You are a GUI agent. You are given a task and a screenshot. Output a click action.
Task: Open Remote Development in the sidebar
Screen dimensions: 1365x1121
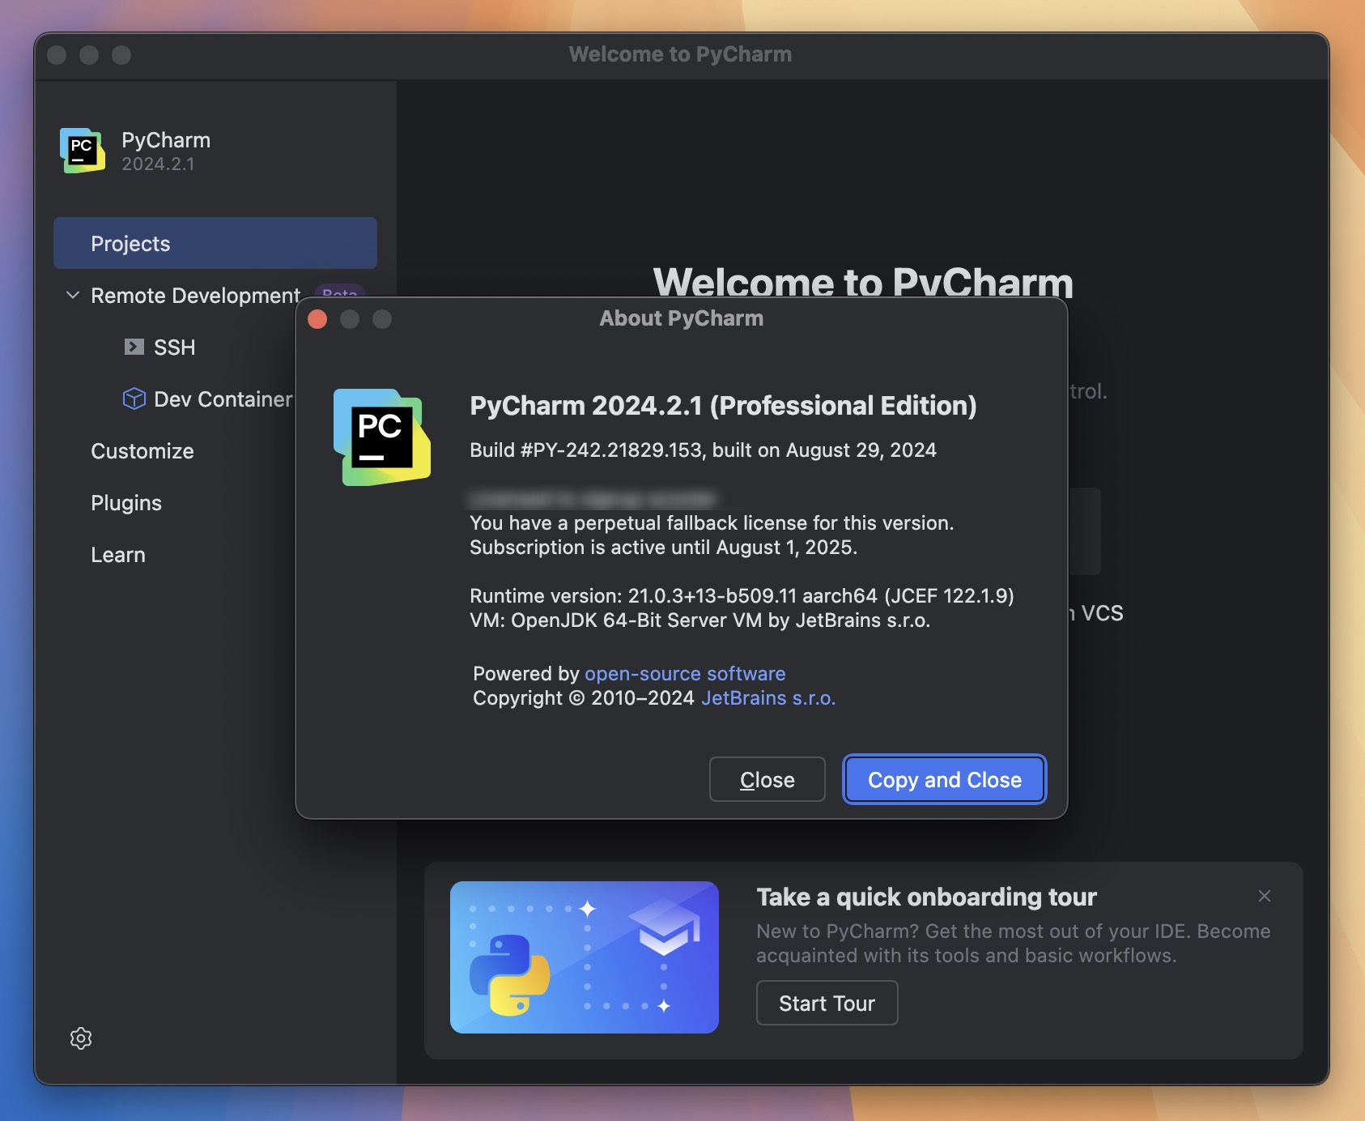pos(195,296)
